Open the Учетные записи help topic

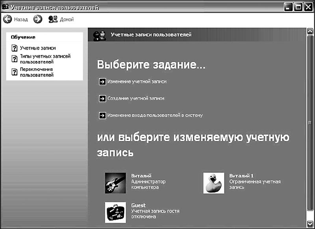coord(38,48)
